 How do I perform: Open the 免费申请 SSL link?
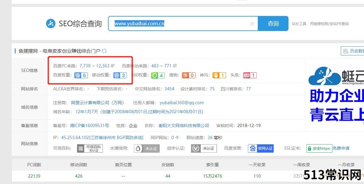coord(341,148)
